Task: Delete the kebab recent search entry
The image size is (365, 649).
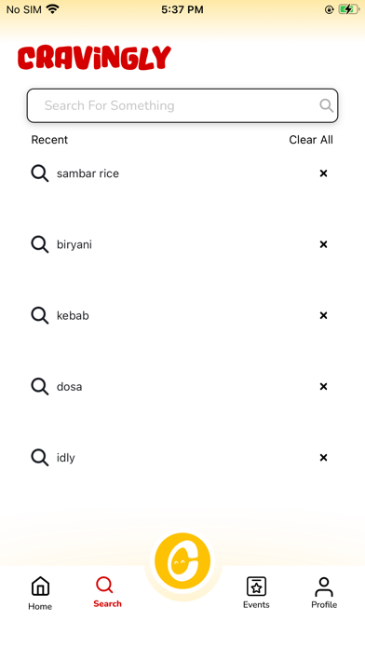Action: 323,315
